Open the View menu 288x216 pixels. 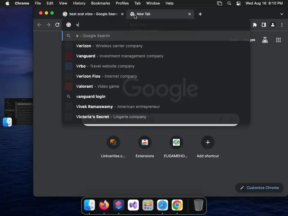(63, 3)
